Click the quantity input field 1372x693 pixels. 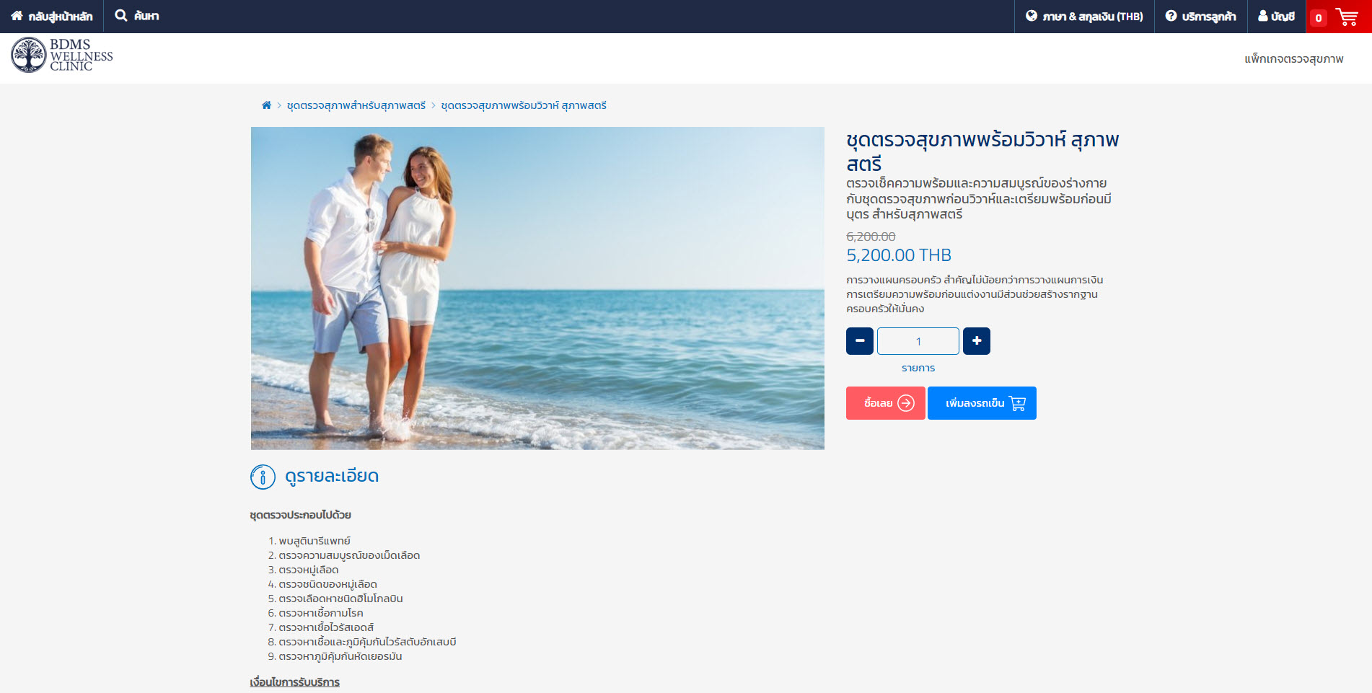(x=918, y=341)
